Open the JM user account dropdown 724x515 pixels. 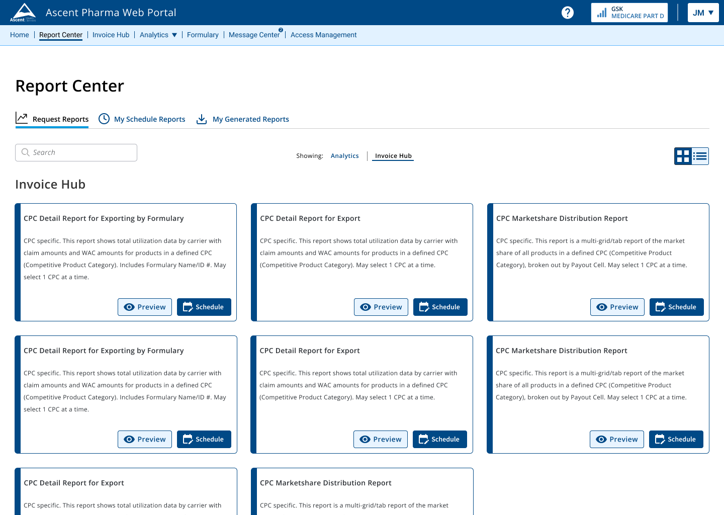click(x=703, y=13)
